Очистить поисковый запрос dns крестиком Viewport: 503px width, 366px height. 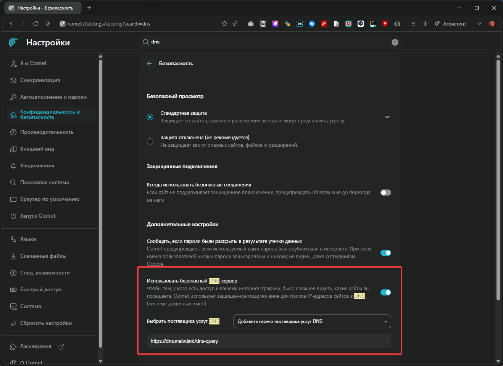[x=395, y=42]
